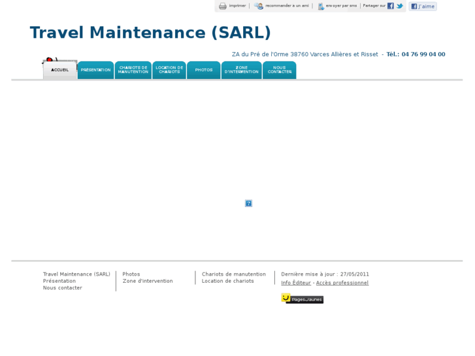The height and width of the screenshot is (356, 475).
Task: Click the recommander à un ami icon
Action: (x=259, y=6)
